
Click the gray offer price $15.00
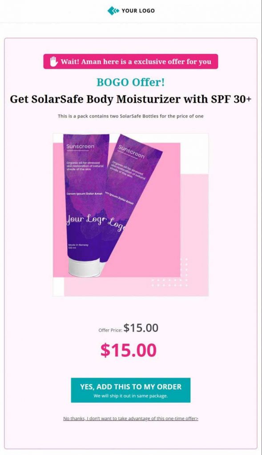pyautogui.click(x=141, y=328)
